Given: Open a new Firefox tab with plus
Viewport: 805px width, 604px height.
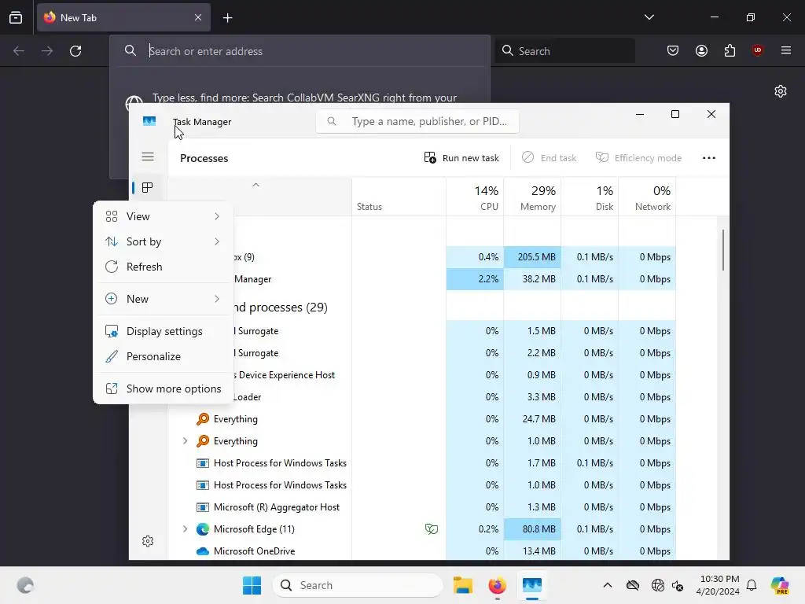Looking at the screenshot, I should [227, 18].
